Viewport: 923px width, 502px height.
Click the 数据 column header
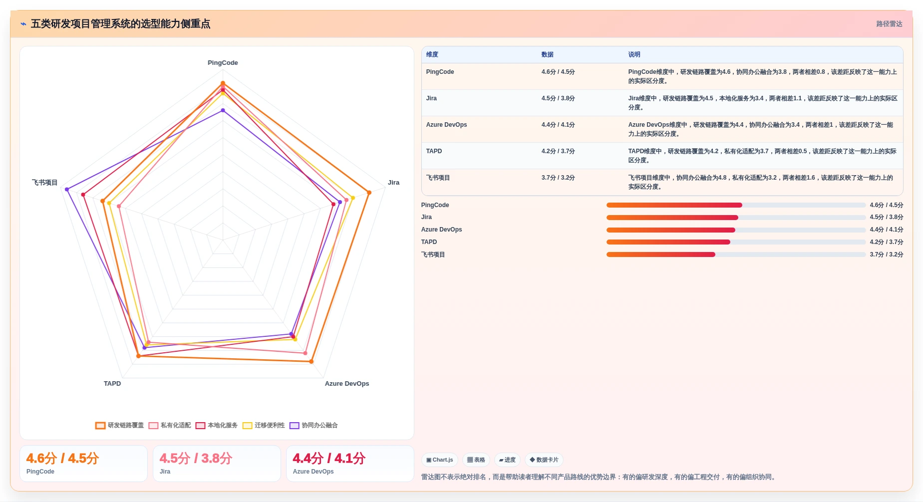(x=548, y=55)
